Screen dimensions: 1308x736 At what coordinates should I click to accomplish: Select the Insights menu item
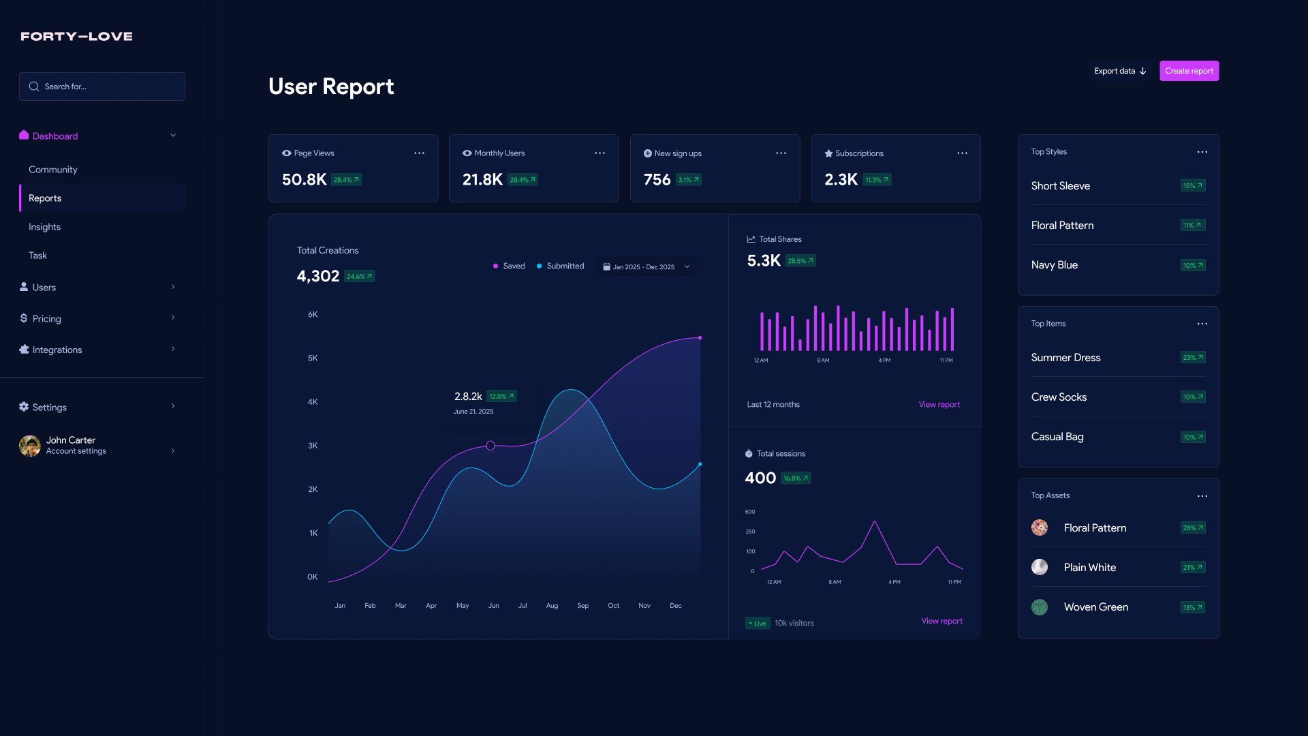(x=45, y=227)
